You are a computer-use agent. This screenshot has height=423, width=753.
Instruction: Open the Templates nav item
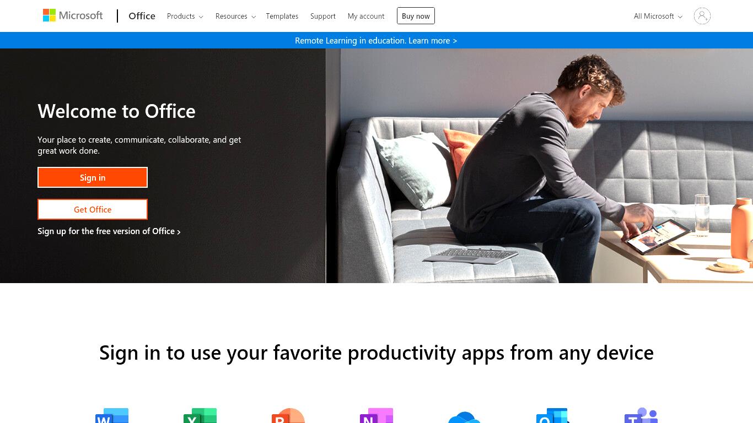coord(282,16)
